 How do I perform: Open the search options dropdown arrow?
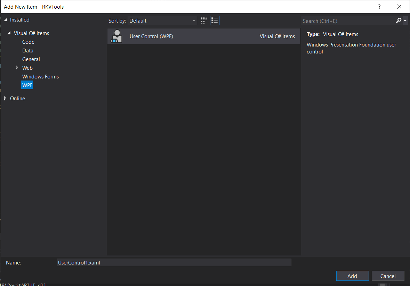[404, 20]
